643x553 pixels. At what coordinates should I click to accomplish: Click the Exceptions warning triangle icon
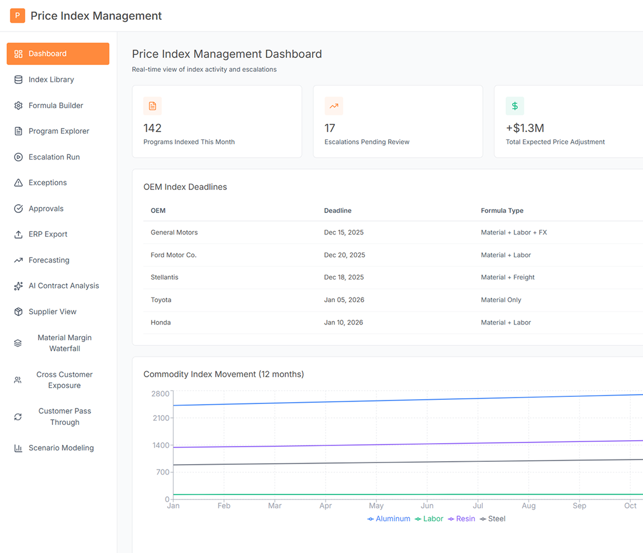pos(19,182)
